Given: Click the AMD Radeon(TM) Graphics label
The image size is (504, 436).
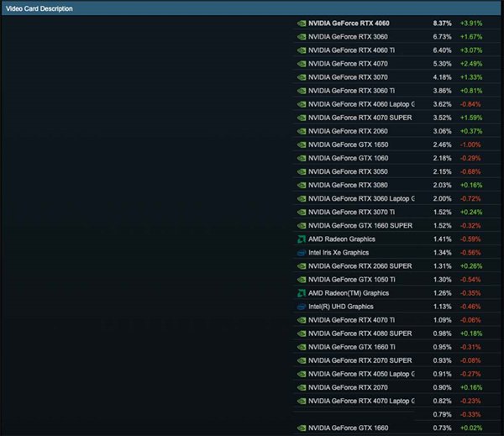Looking at the screenshot, I should [x=349, y=293].
